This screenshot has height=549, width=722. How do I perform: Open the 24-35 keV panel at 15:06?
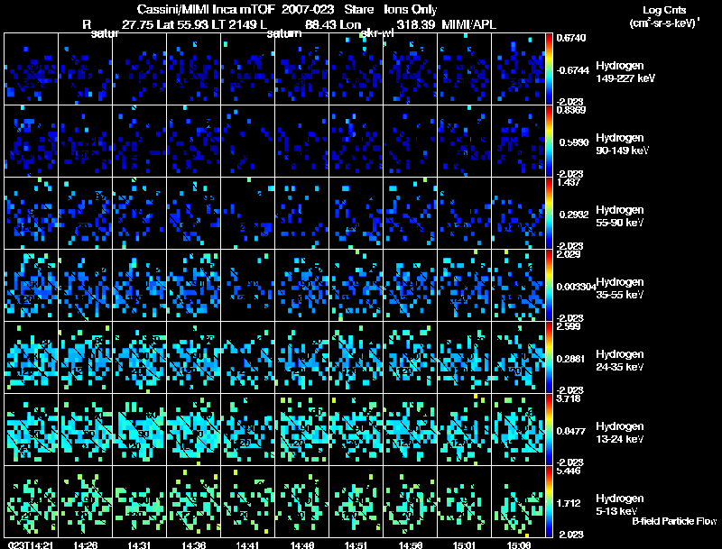click(519, 357)
